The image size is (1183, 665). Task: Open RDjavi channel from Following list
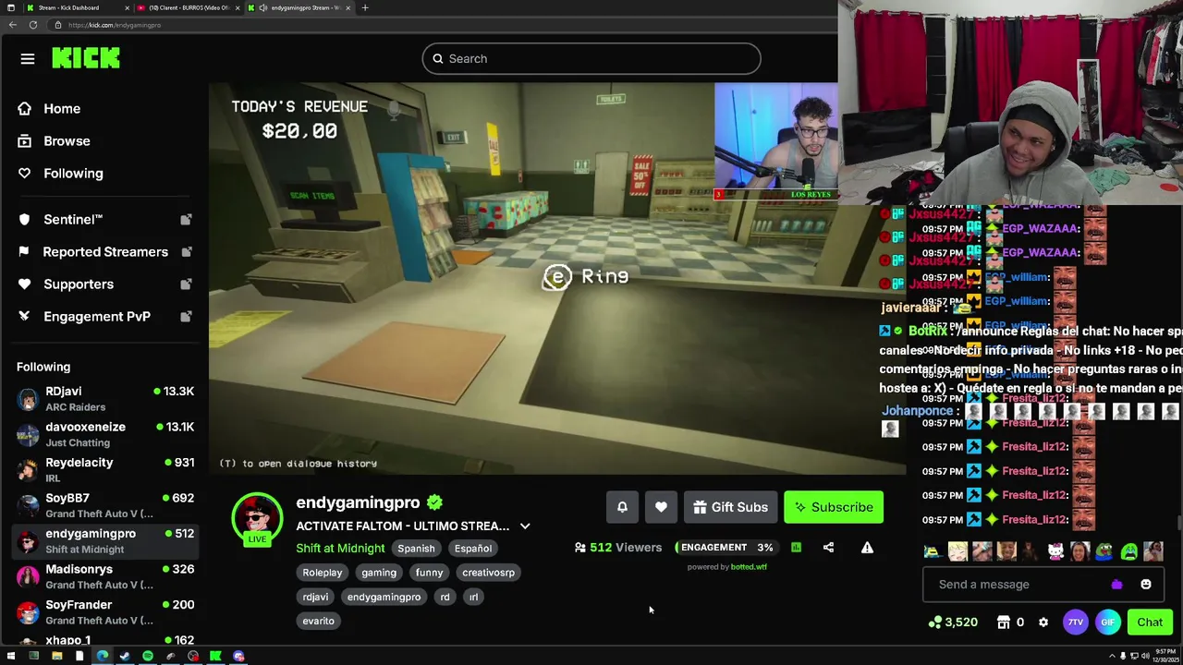[x=104, y=398]
